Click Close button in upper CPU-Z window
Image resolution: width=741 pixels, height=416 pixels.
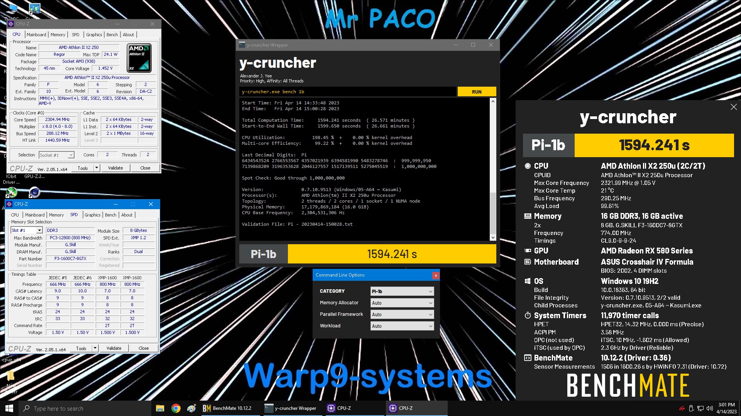pos(145,168)
